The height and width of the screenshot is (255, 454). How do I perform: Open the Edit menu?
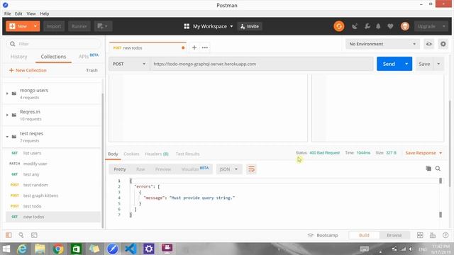click(18, 13)
